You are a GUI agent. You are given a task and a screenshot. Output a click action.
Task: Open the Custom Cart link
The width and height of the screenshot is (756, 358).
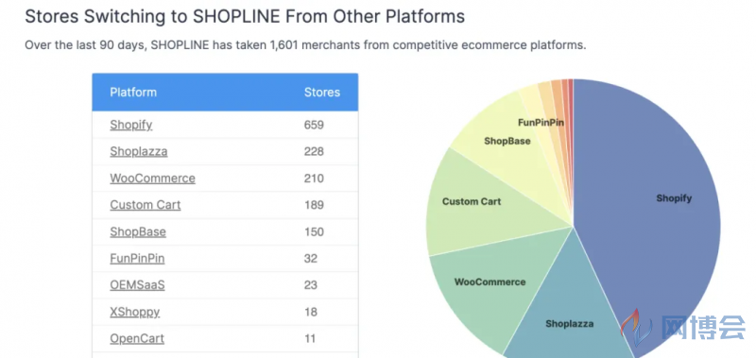146,205
